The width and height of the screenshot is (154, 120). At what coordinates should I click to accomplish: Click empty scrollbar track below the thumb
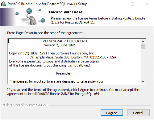click(x=143, y=64)
